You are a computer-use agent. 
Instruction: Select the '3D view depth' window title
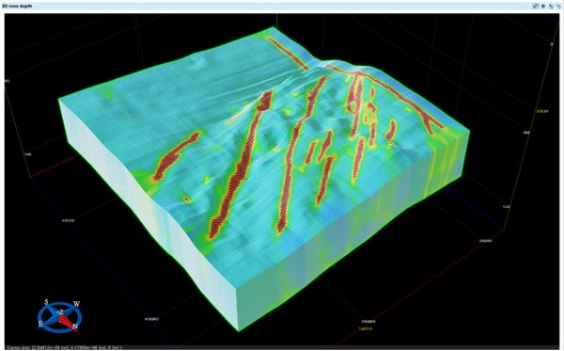(x=17, y=6)
